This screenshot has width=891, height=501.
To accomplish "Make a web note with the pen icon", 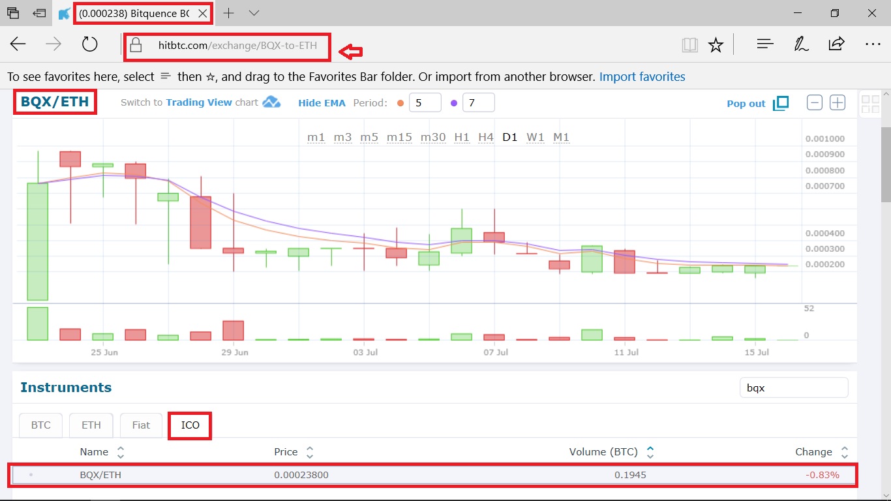I will pyautogui.click(x=801, y=44).
